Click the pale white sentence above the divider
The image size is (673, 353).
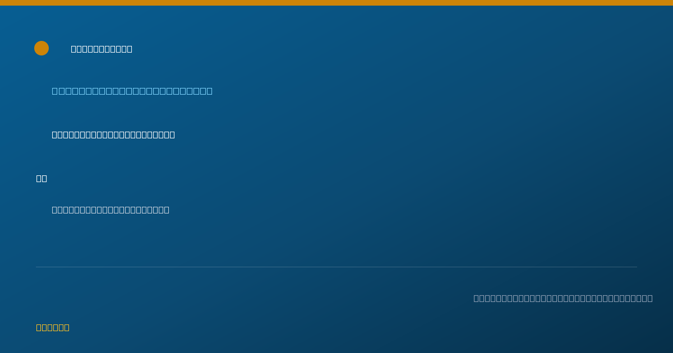pos(110,210)
